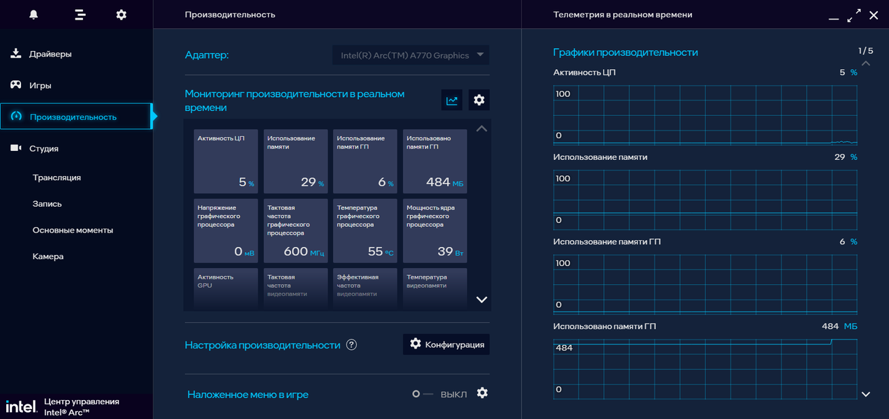The width and height of the screenshot is (889, 419).
Task: Open telemetry graph chart icon
Action: (x=452, y=100)
